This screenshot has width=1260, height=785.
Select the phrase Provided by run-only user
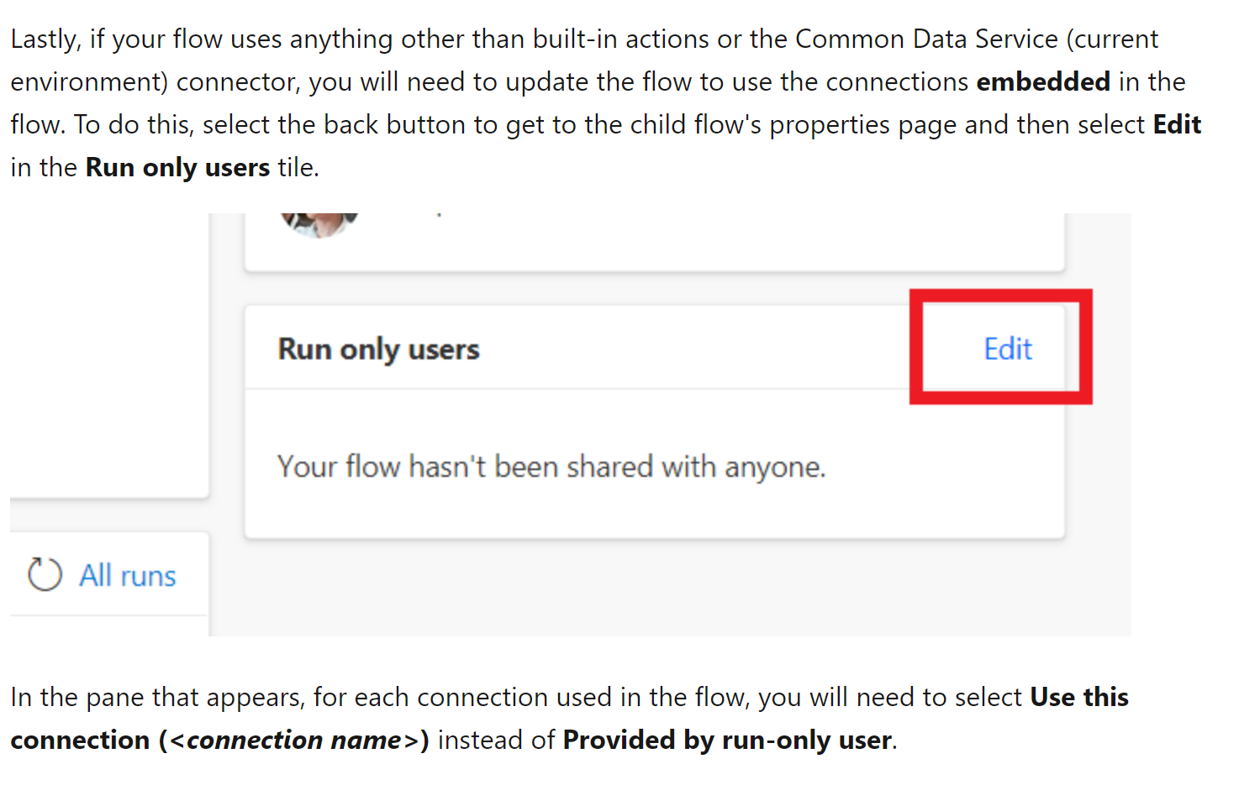(727, 740)
